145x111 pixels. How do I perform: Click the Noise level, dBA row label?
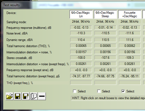coord(17,33)
